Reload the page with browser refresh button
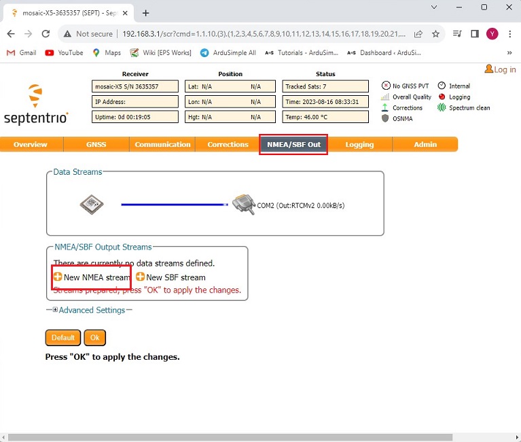The image size is (521, 442). click(x=46, y=33)
